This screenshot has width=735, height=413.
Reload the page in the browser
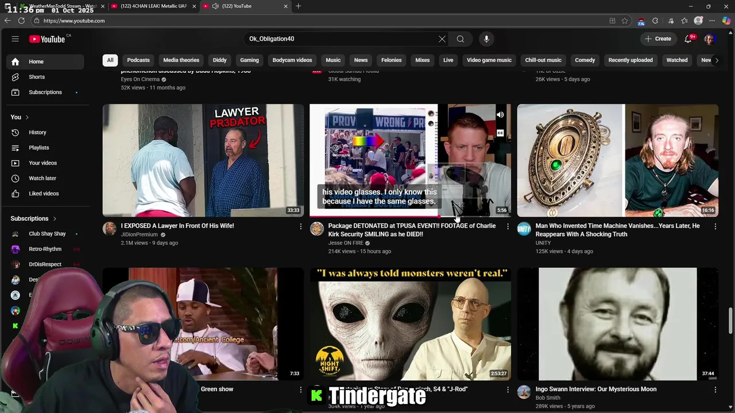coord(21,21)
